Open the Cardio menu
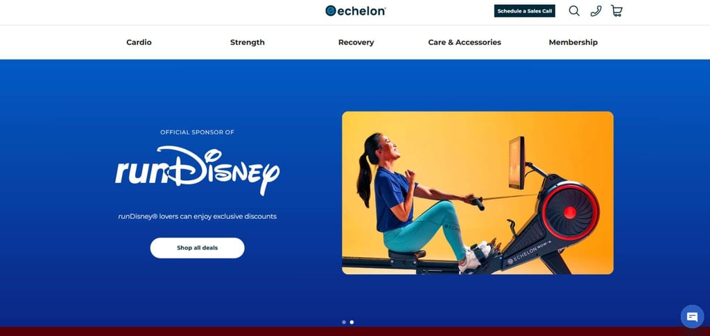The height and width of the screenshot is (336, 710). pos(139,42)
